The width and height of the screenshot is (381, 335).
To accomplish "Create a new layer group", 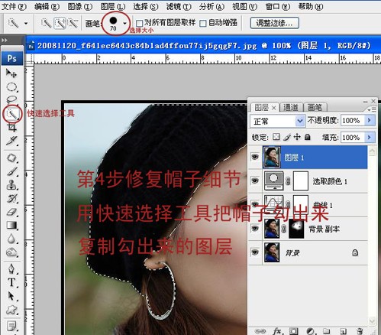I will (x=327, y=331).
